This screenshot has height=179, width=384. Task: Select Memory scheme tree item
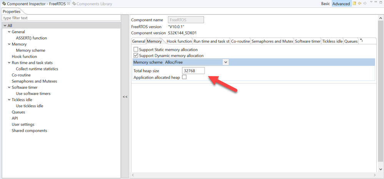31,50
